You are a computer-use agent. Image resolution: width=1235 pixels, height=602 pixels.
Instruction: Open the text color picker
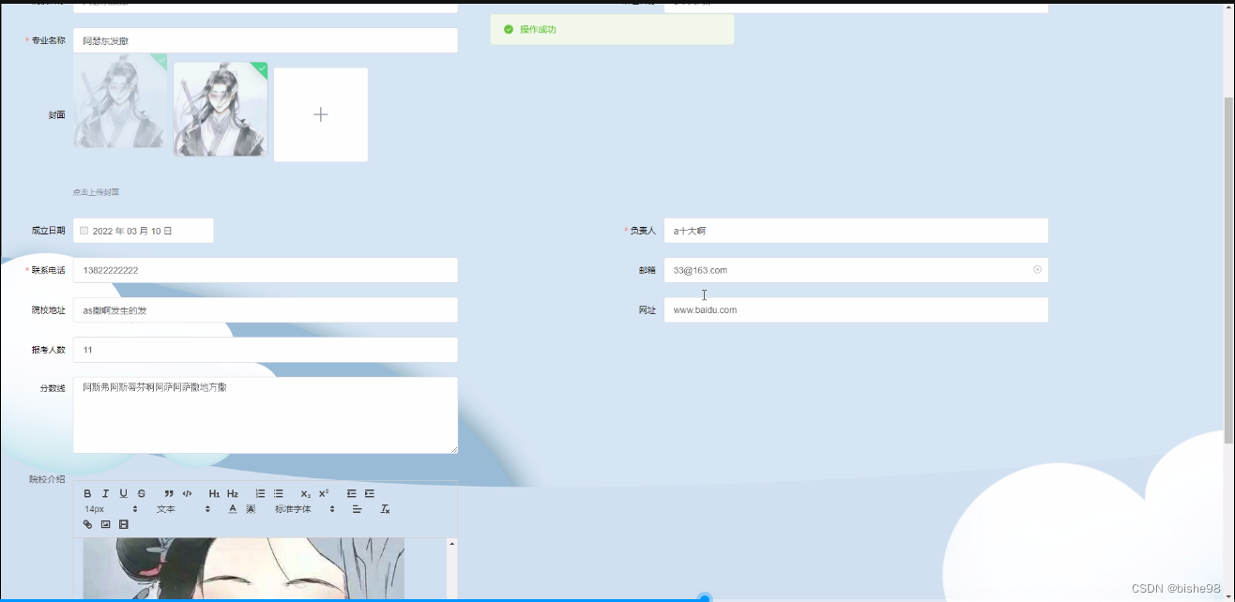[233, 509]
